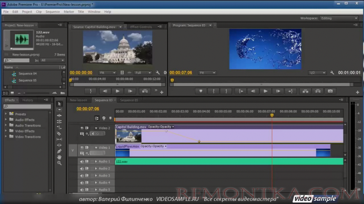Viewport: 364px width, 204px height.
Task: Step back one frame in Program monitor
Action: pos(253,91)
